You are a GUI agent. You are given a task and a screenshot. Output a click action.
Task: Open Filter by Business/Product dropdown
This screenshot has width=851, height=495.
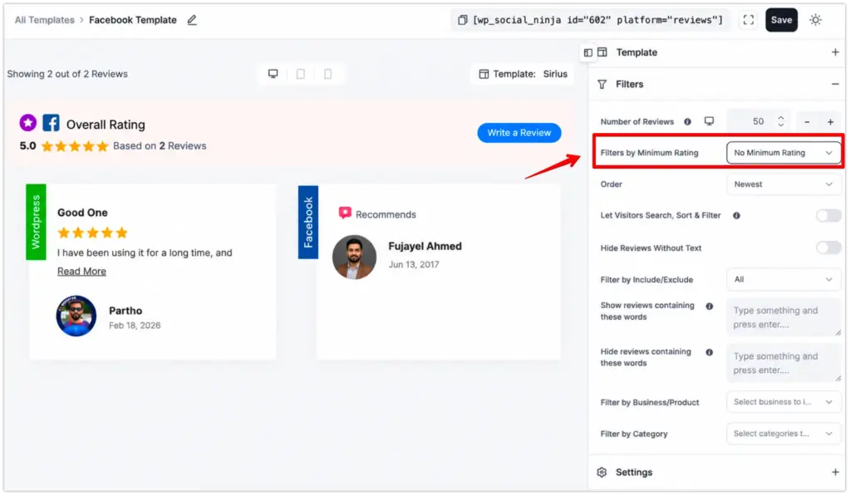click(x=785, y=403)
